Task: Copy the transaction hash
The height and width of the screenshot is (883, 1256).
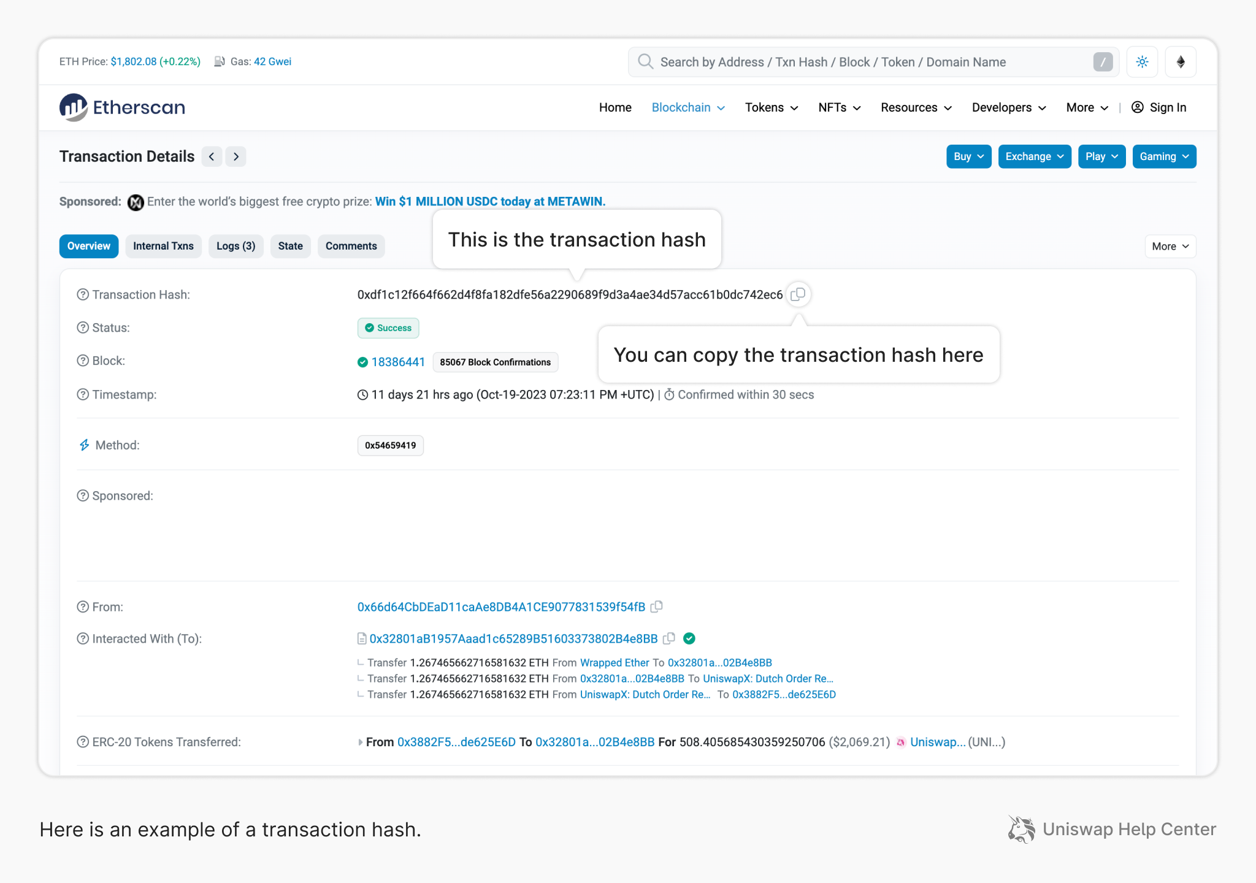Action: tap(798, 294)
